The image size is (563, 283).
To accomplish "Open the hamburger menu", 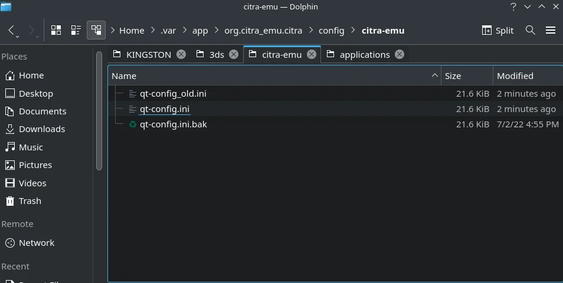I will click(x=551, y=30).
